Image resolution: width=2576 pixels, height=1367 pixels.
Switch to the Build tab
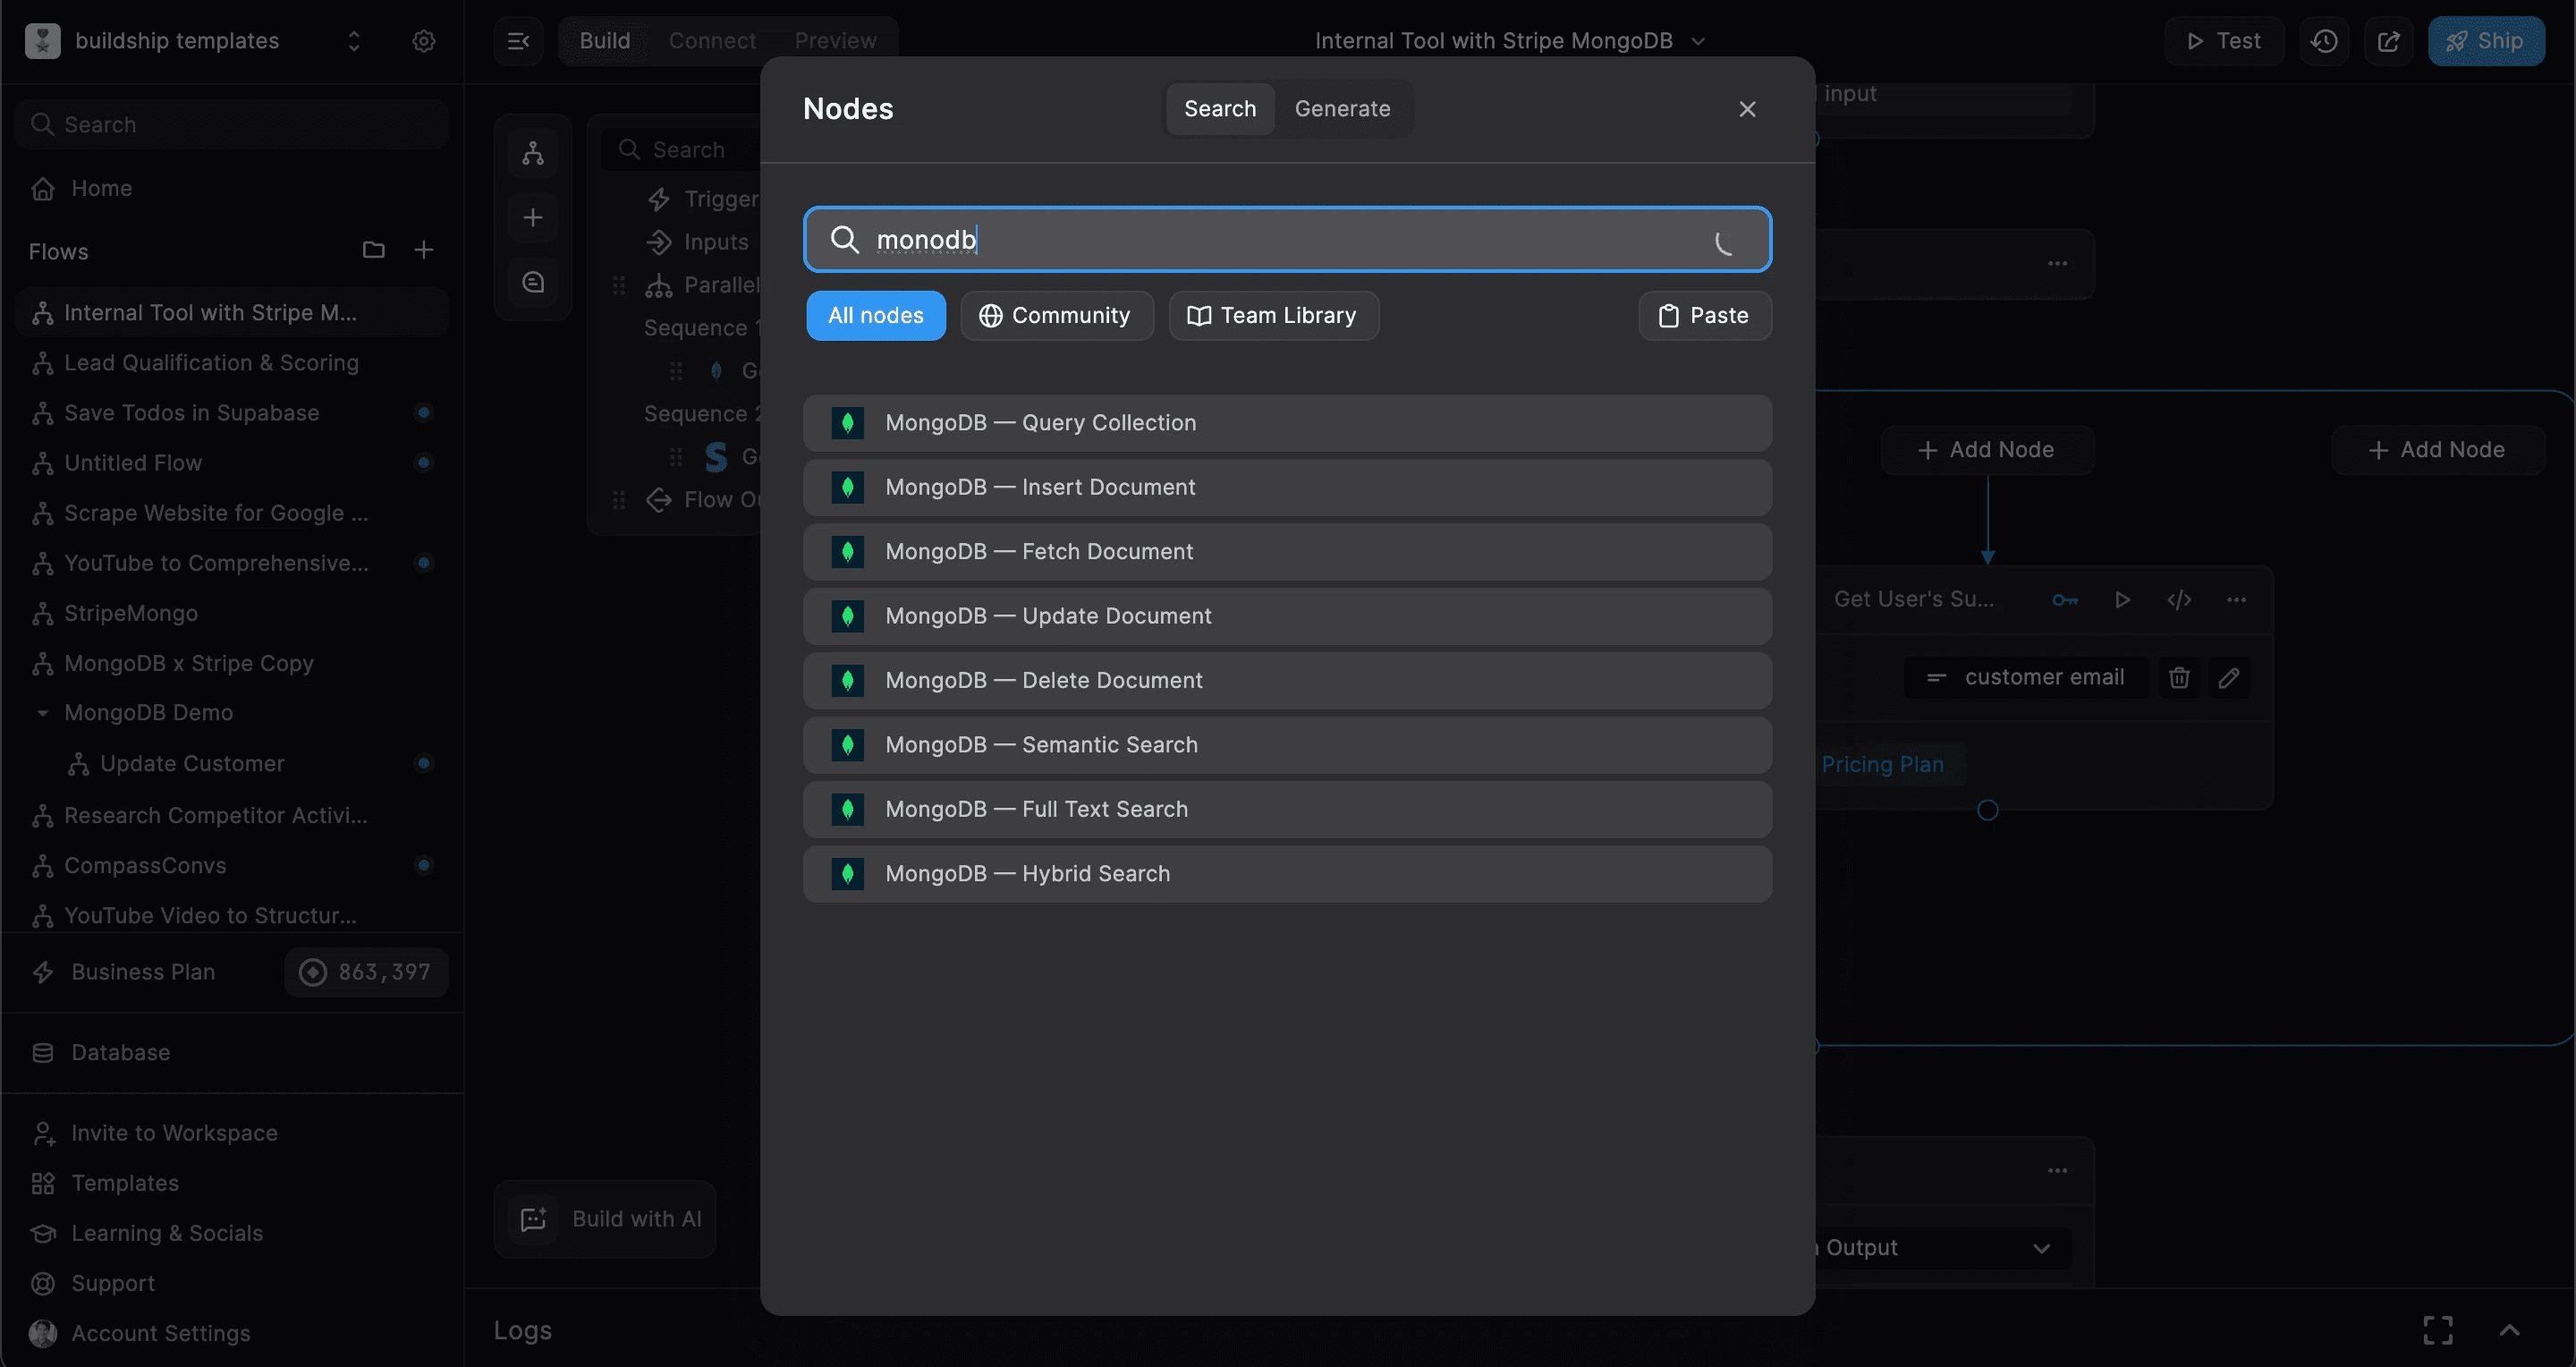(605, 41)
